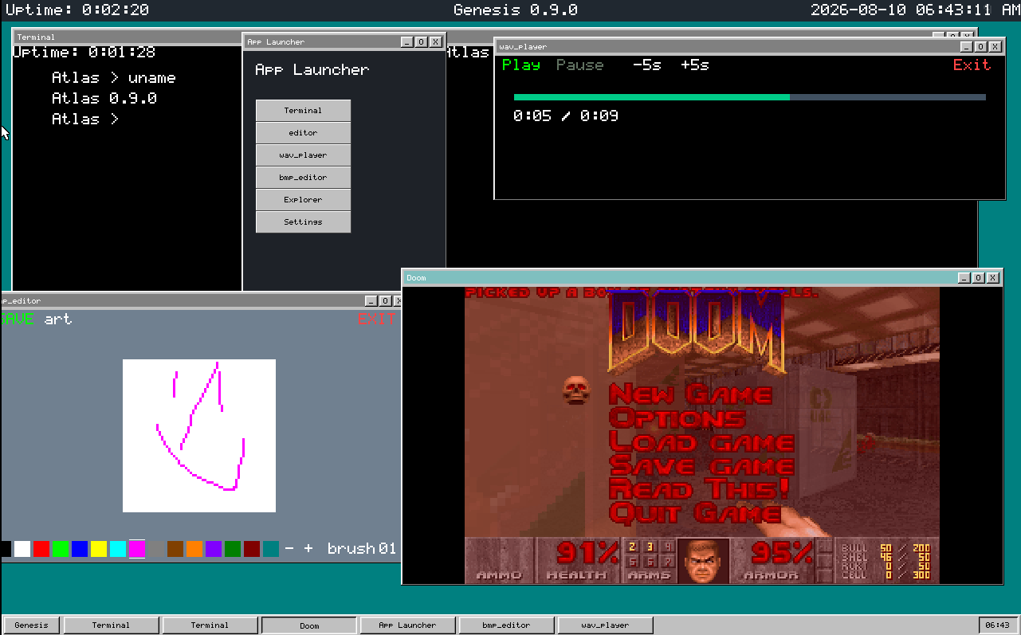1021x635 pixels.
Task: Pause audio in the wav_player
Action: [580, 65]
